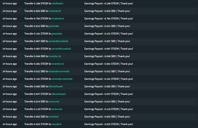This screenshot has width=198, height=128.
Task: Open inventor16 link in 0.381 STEEM row
Action: 58,64
